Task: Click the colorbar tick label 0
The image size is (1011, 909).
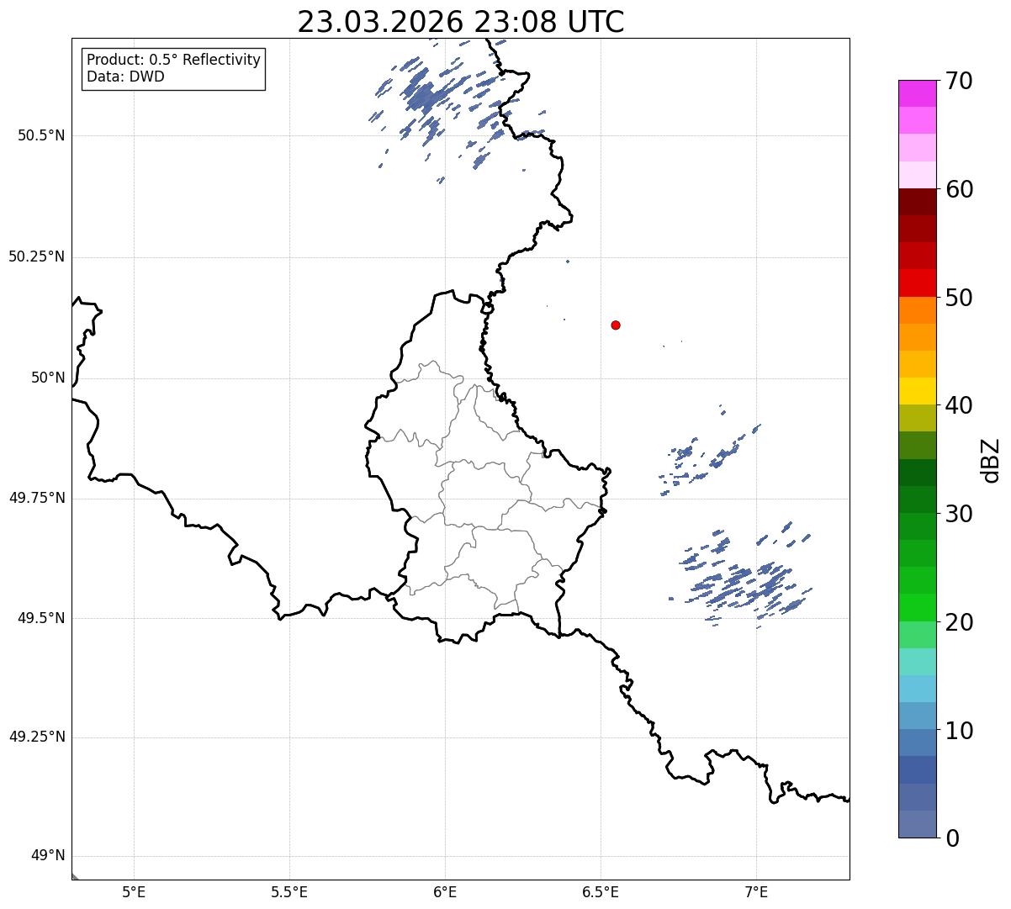Action: click(x=952, y=838)
